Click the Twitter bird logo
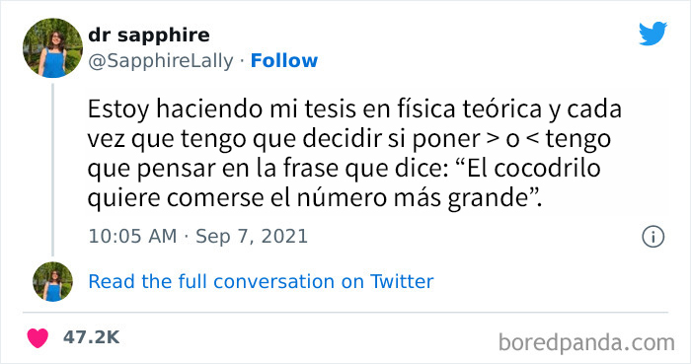Screen dimensions: 691x364 [653, 34]
